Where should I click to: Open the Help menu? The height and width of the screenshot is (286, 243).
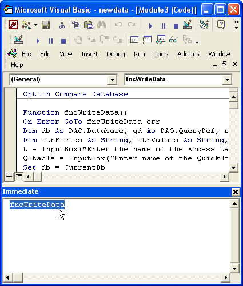pyautogui.click(x=17, y=65)
